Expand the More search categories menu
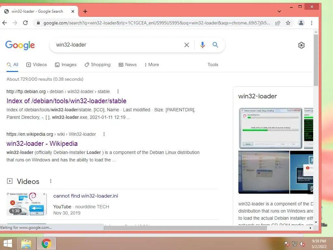Screen dimensions: 333x250 pyautogui.click(x=152, y=65)
